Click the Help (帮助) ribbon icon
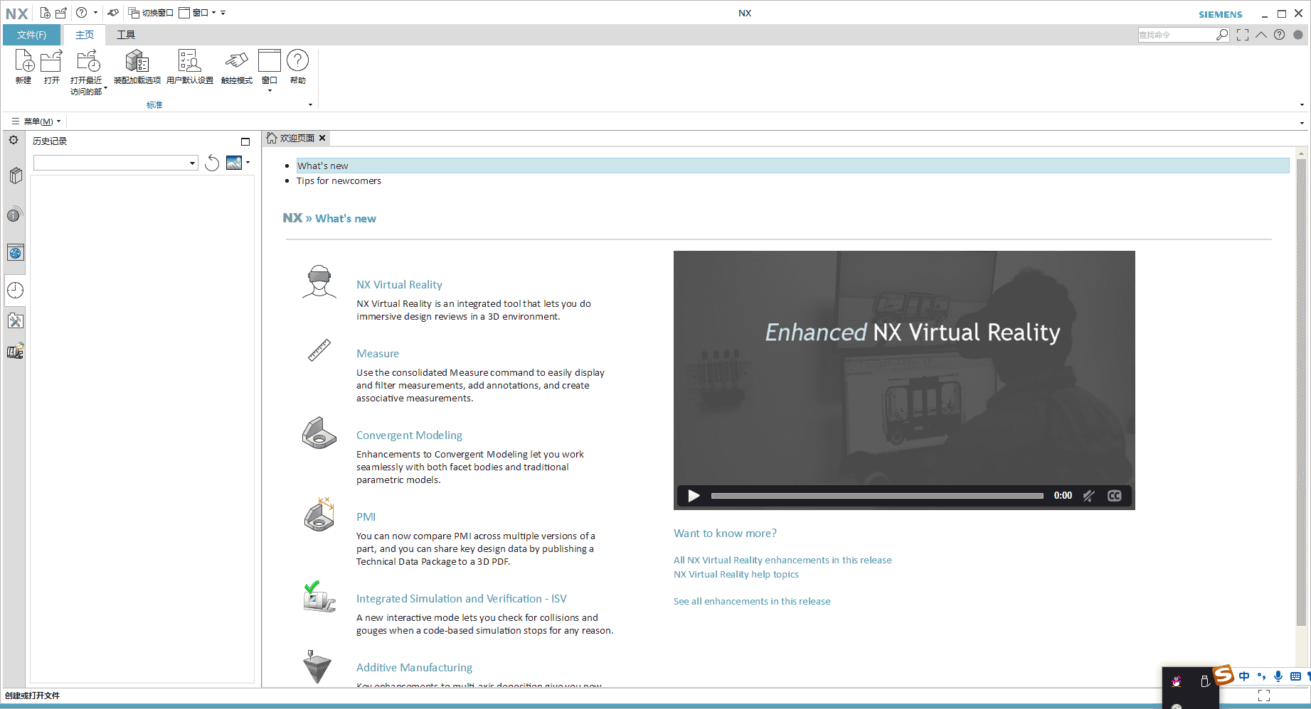 [x=297, y=62]
